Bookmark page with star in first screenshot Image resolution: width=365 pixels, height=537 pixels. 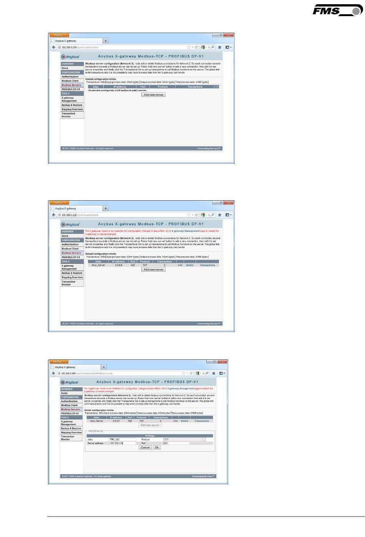pos(188,47)
